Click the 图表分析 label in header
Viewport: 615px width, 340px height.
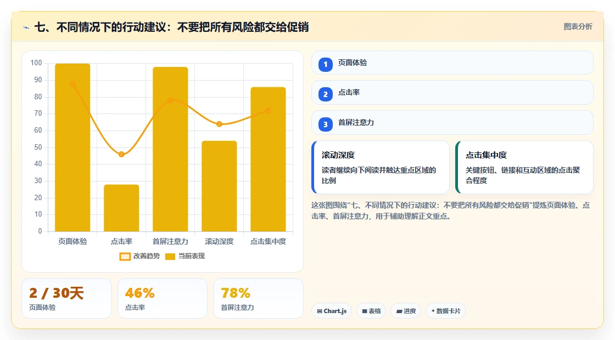(x=578, y=27)
